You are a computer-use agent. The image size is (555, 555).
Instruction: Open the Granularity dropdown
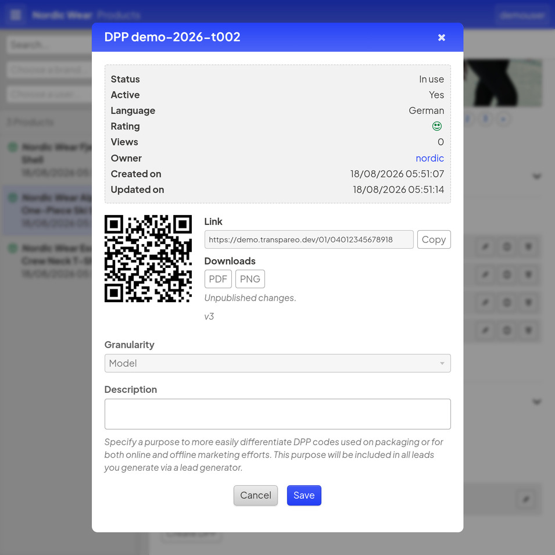(x=278, y=363)
